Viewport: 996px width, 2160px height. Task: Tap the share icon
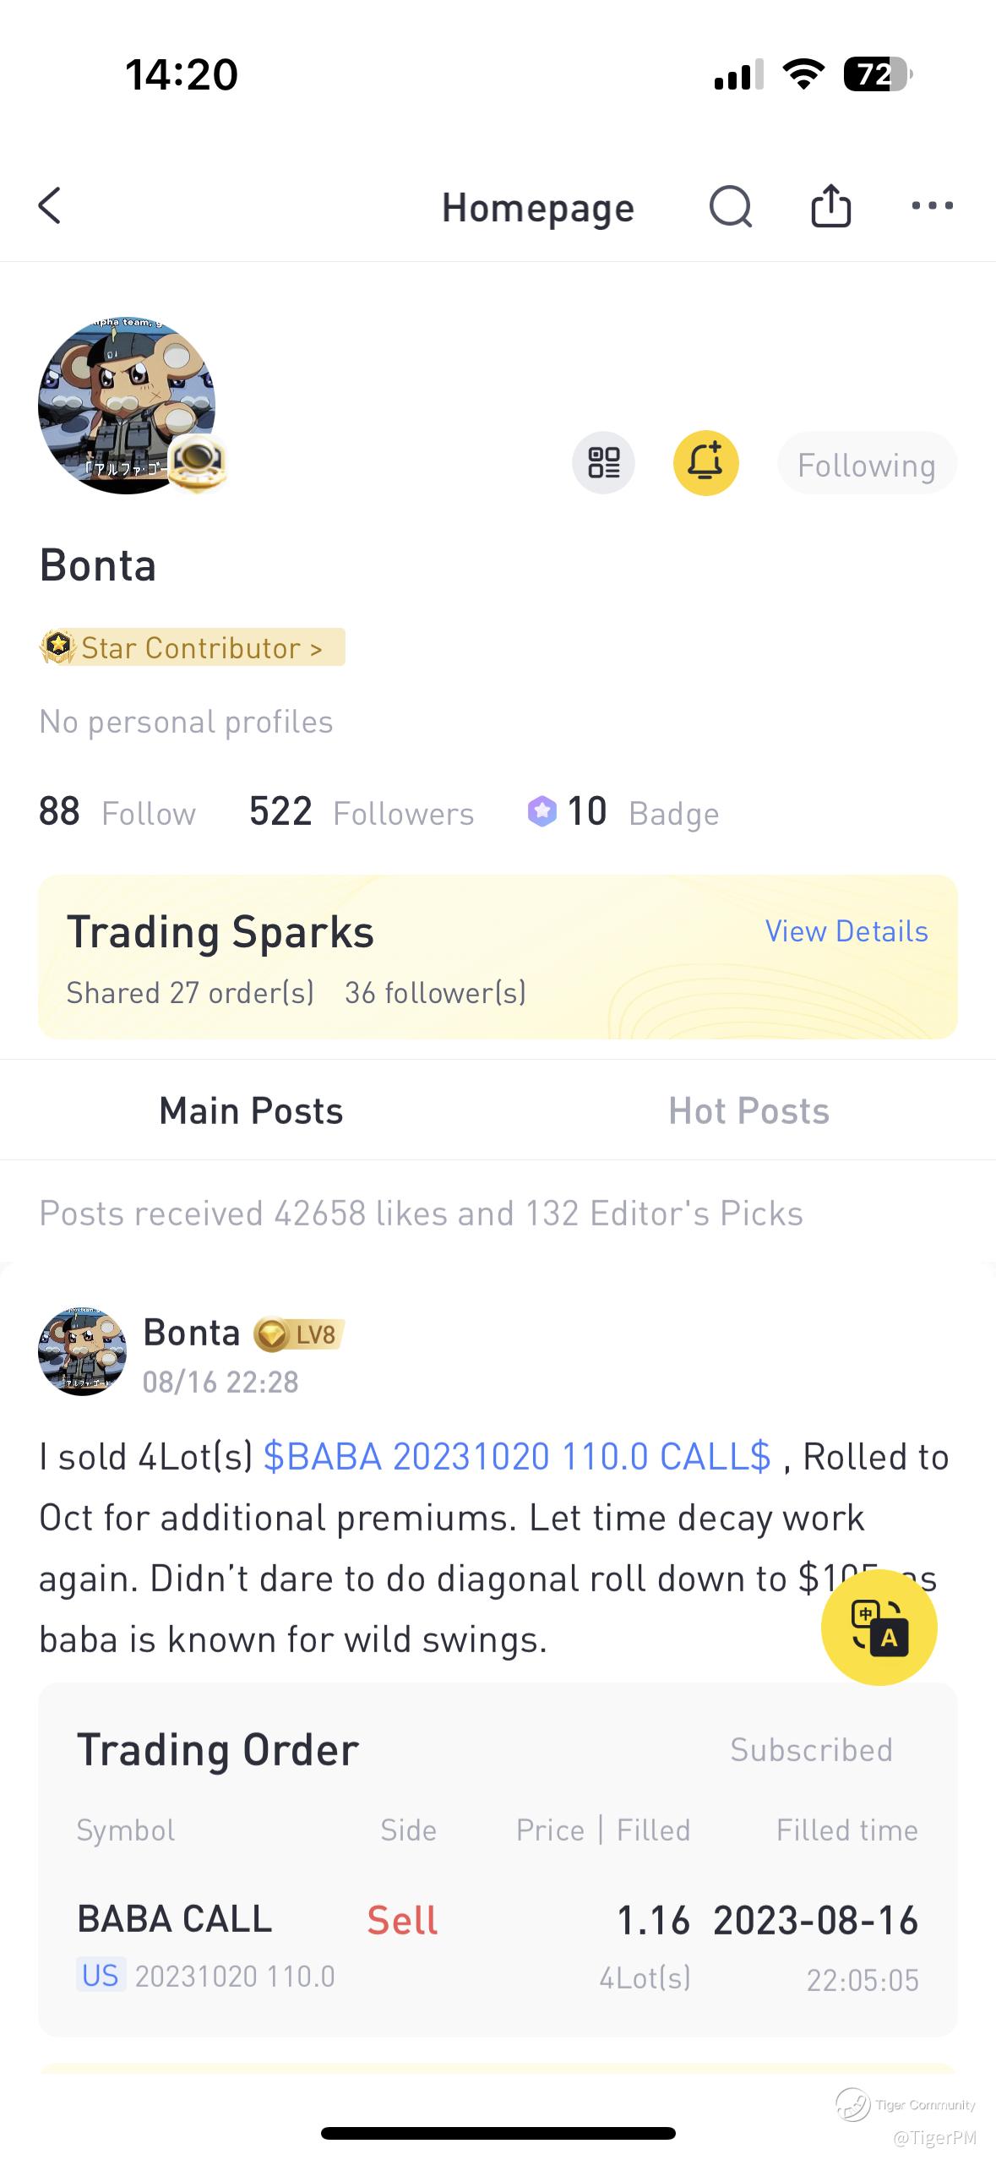[830, 206]
